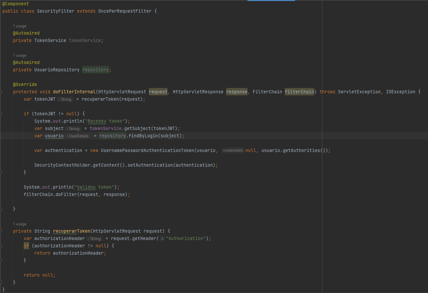Click the highlighted 'if' keyword before authorizationHeader

[26, 246]
